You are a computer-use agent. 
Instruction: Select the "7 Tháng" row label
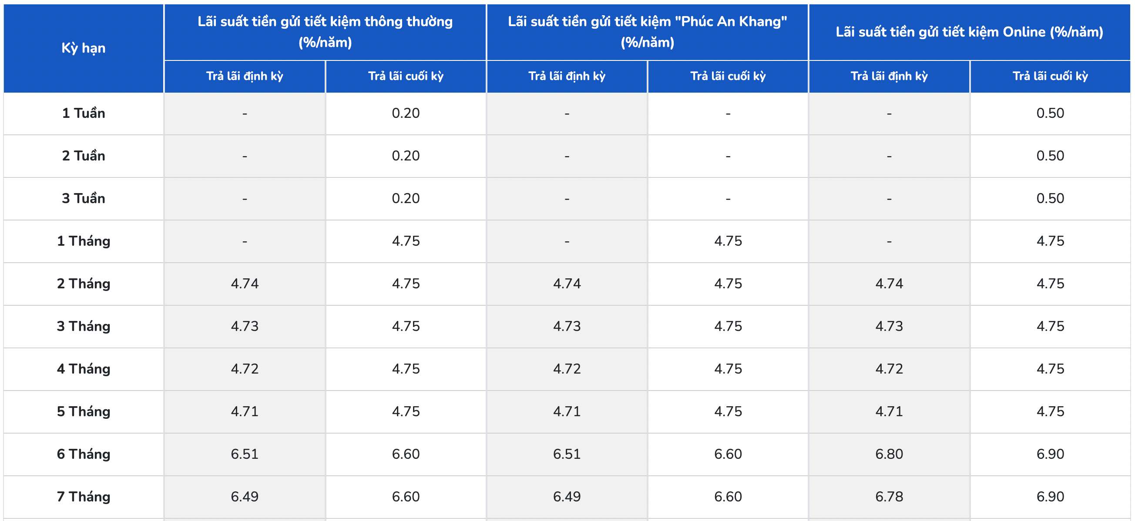point(83,497)
